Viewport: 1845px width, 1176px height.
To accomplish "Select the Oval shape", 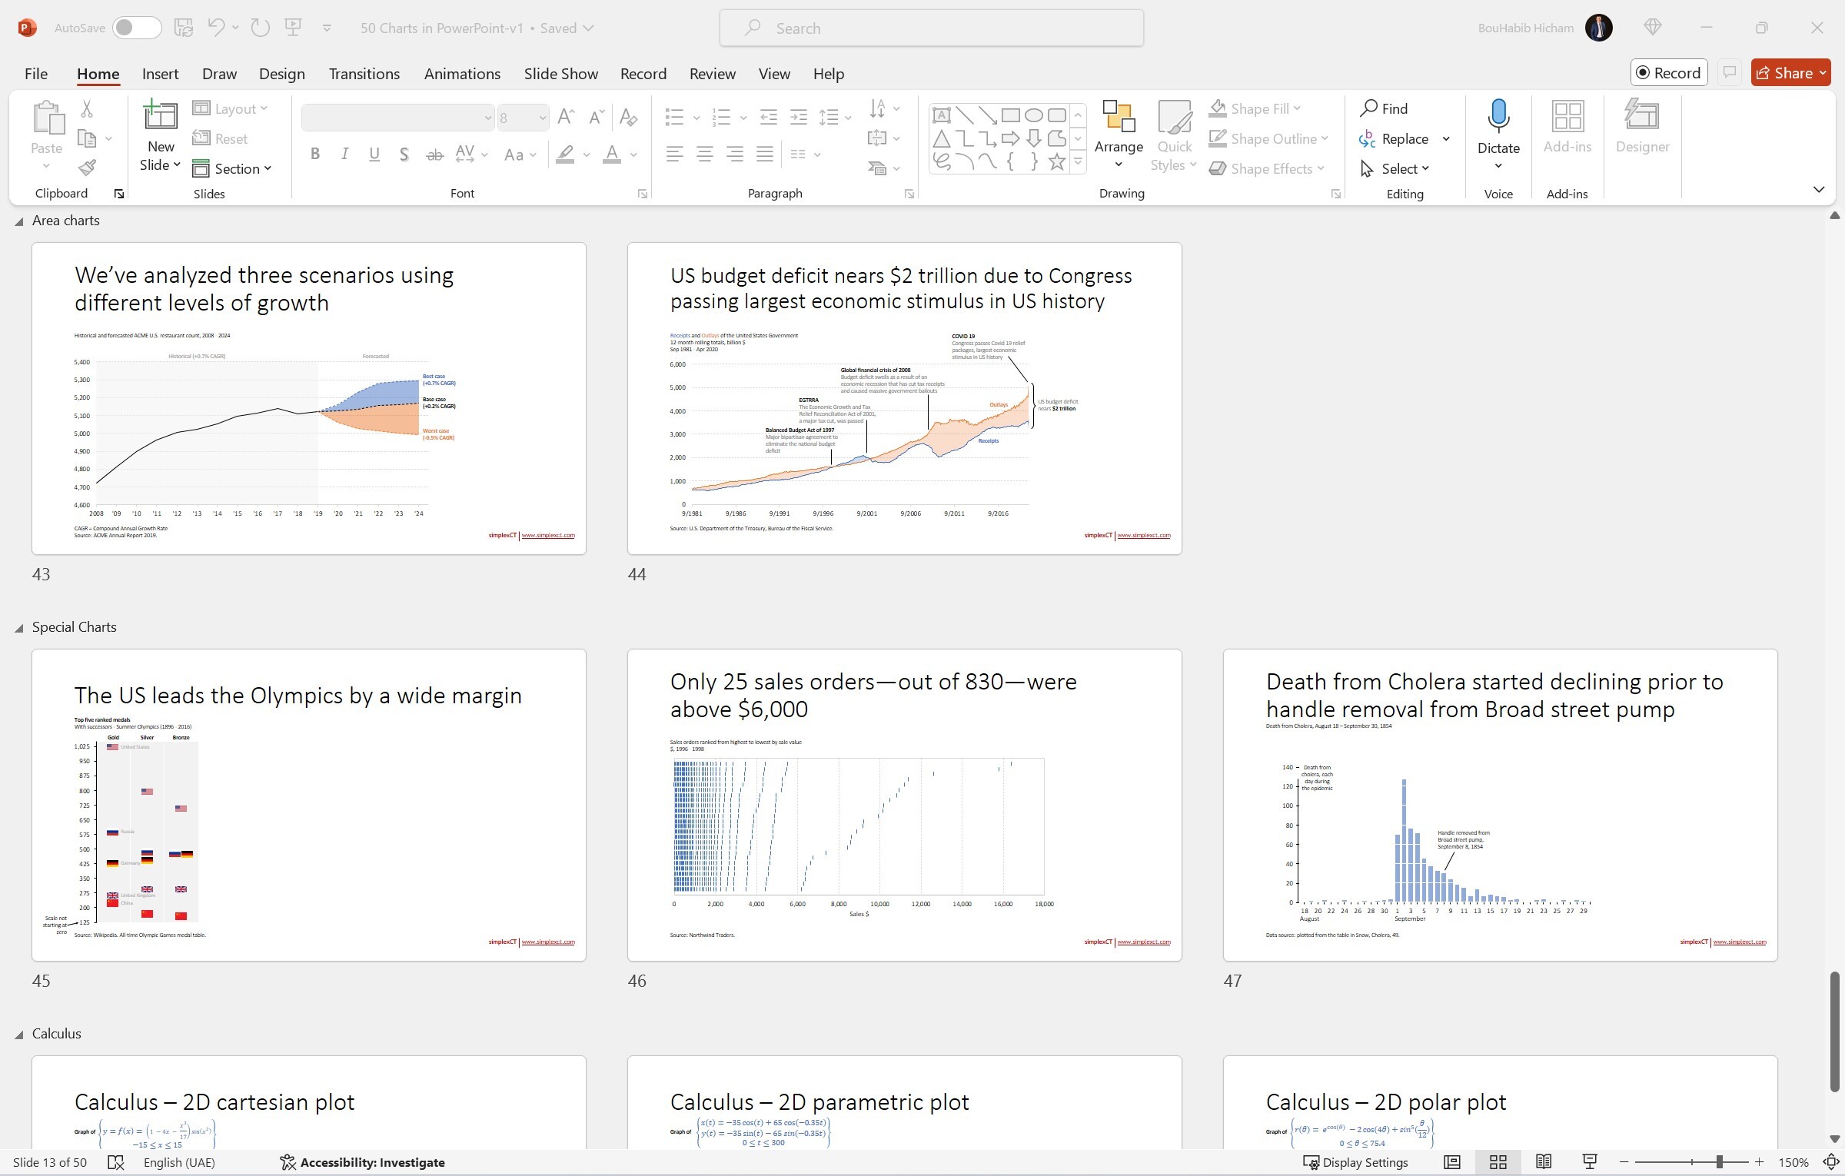I will 1033,115.
